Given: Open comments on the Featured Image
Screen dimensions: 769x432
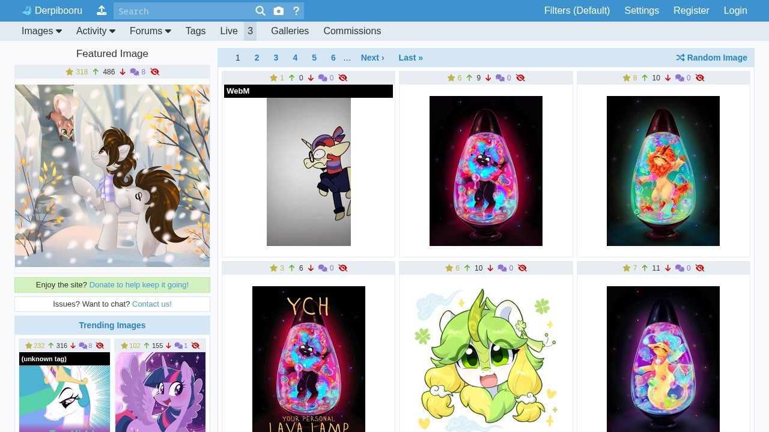Looking at the screenshot, I should click(138, 72).
